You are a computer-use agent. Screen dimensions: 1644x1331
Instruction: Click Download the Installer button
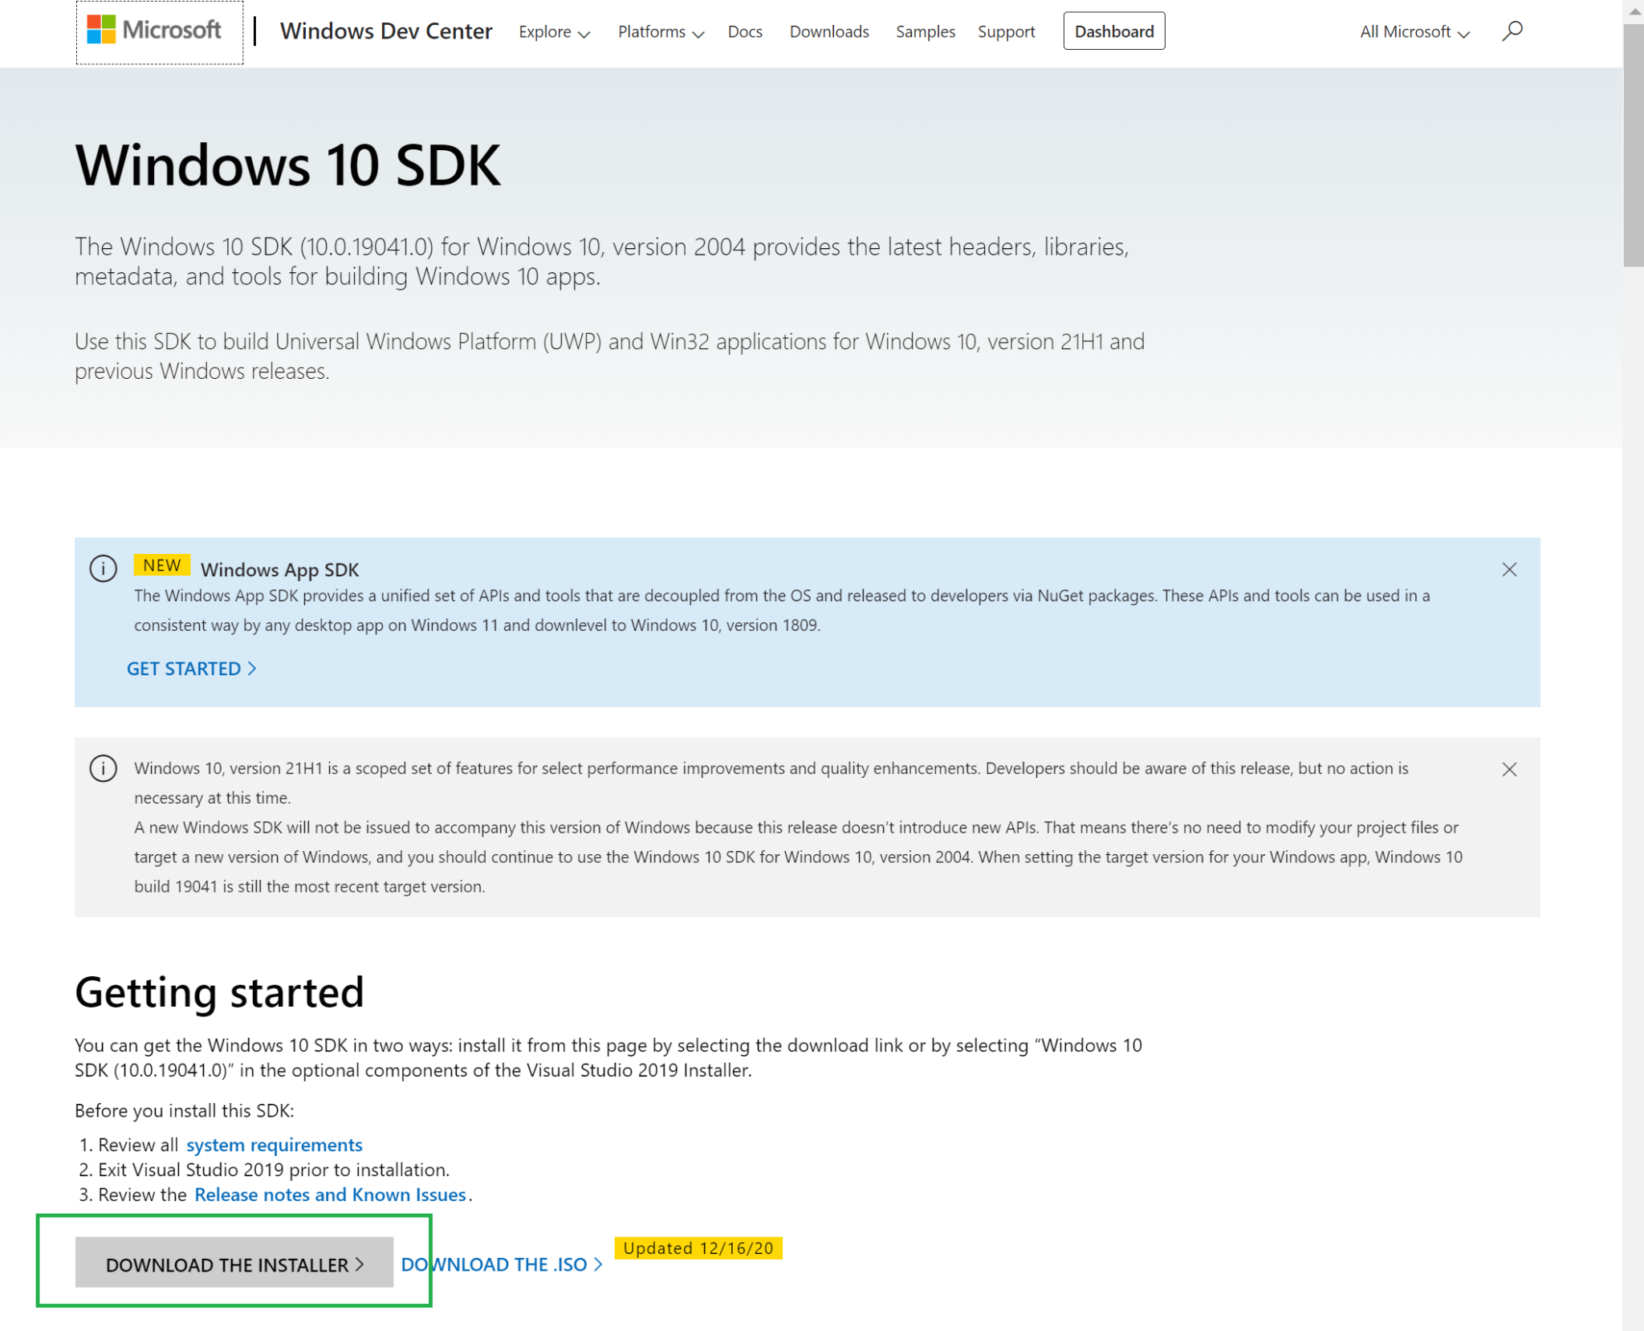coord(234,1264)
